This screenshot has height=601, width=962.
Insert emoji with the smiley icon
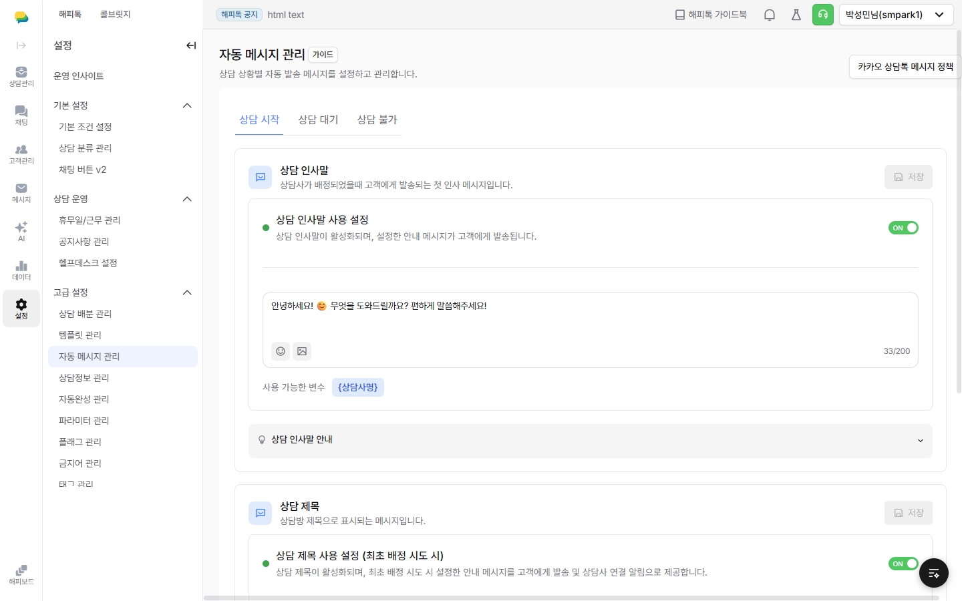pyautogui.click(x=281, y=351)
